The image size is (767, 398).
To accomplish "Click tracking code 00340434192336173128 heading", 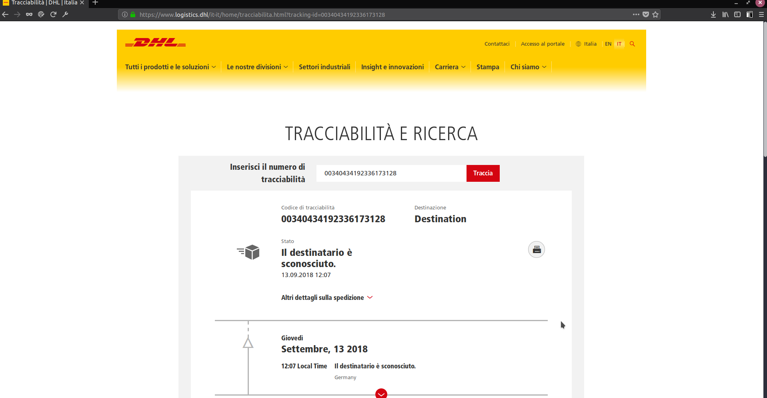I will pos(333,219).
